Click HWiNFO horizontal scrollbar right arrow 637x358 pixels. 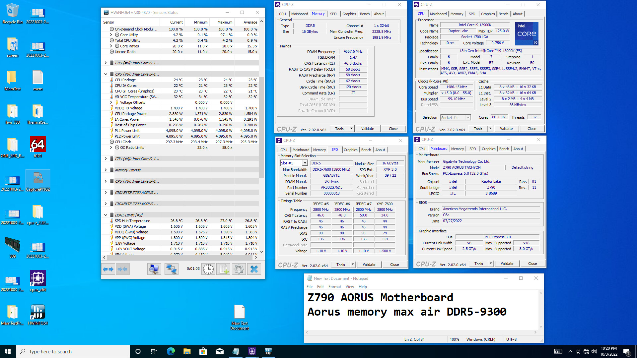[x=256, y=257]
